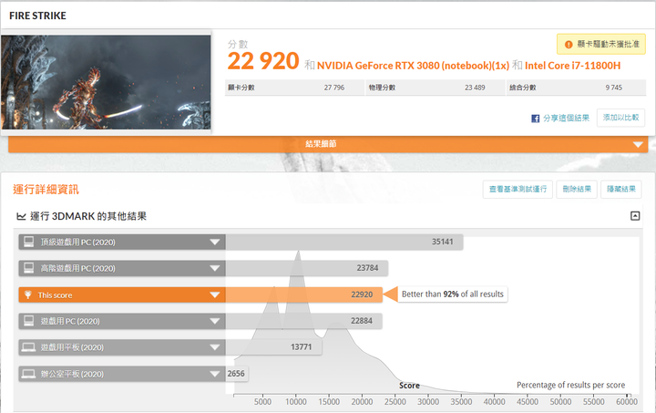Click the desktop icon on 頂級遊戲用 PC (2020)
Viewport: 656px width, 413px height.
(29, 242)
